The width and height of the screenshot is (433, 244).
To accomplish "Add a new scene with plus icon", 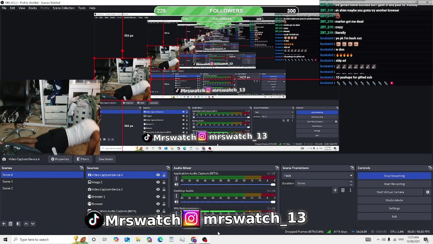I will click(4, 224).
